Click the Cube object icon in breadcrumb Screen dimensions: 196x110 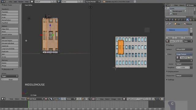[175, 24]
